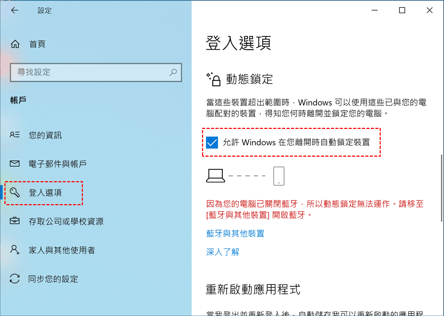Select the 您的資訊 person icon
Image resolution: width=444 pixels, height=316 pixels.
[x=15, y=135]
